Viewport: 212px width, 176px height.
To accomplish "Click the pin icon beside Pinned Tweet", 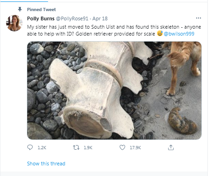I will [x=20, y=9].
